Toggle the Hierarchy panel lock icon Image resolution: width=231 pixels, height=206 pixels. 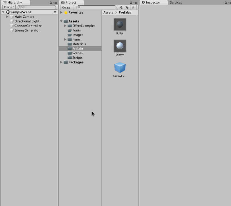click(x=51, y=3)
